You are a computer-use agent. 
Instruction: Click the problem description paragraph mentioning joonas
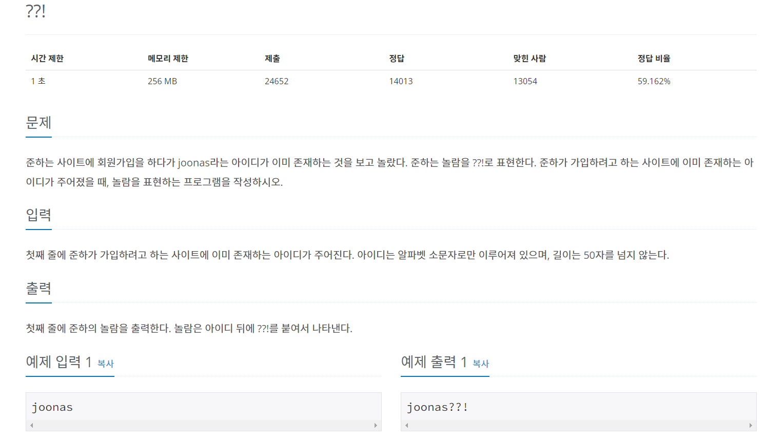pos(390,172)
